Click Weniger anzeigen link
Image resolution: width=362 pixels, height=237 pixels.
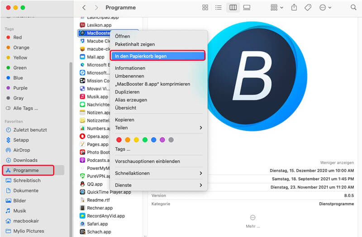point(337,163)
